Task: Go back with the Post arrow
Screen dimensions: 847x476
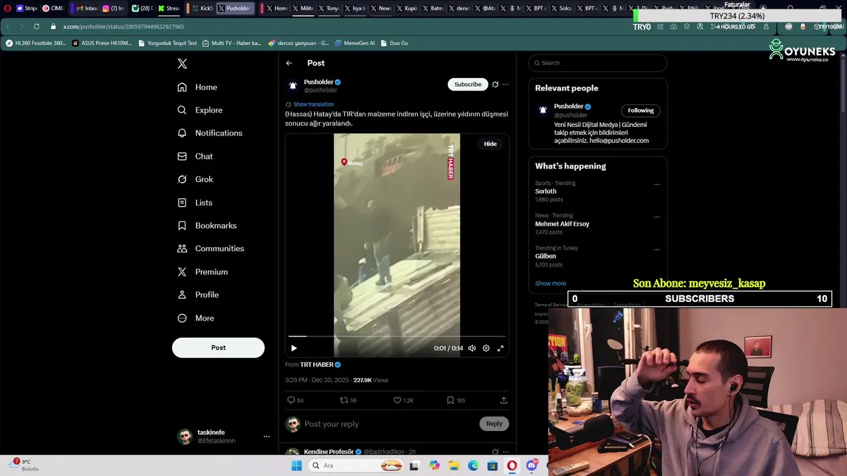Action: point(289,63)
